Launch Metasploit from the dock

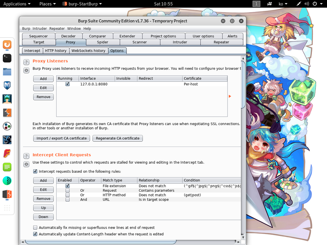tap(7, 86)
